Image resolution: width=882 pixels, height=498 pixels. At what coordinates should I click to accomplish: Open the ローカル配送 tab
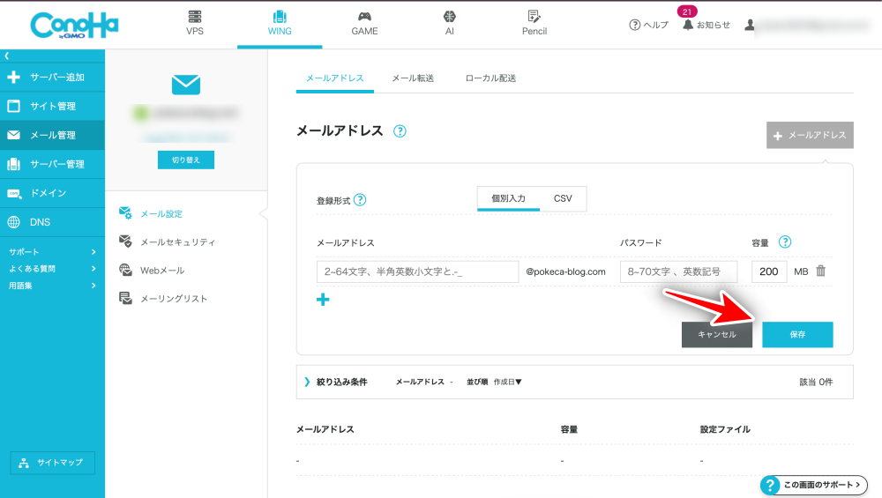pyautogui.click(x=490, y=78)
